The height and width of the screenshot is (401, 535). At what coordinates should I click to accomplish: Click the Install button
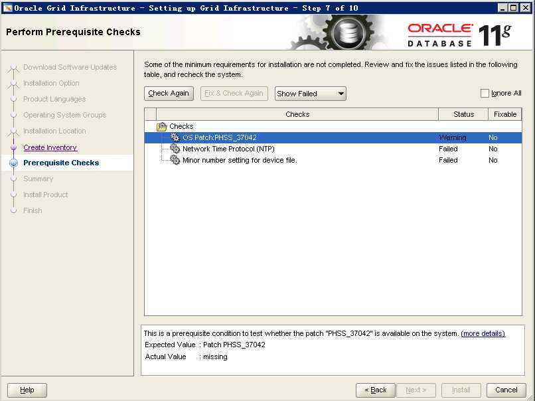(461, 390)
